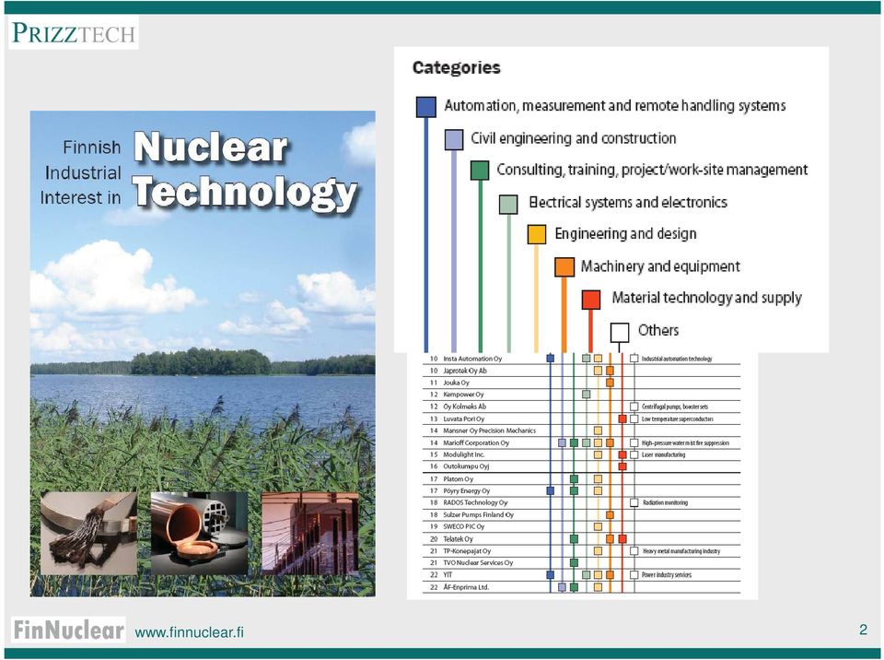
Task: Select the light purple Civil engineering swatch
Action: pyautogui.click(x=454, y=139)
